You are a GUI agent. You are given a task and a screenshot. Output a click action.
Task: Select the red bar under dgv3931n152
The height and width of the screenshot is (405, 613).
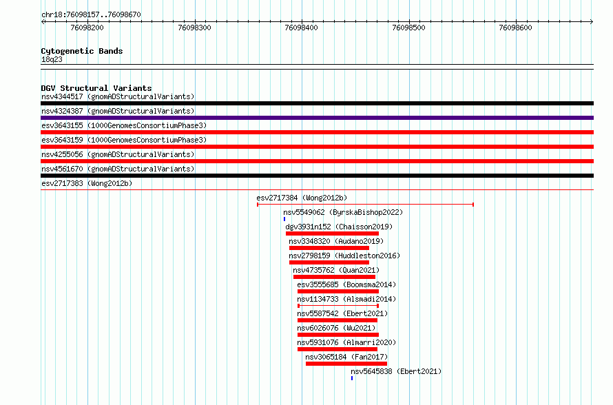pos(332,233)
